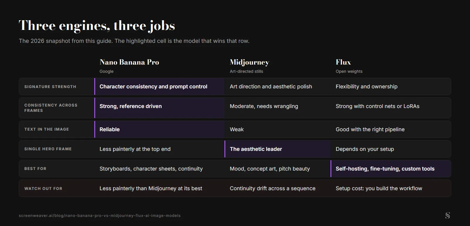Image resolution: width=470 pixels, height=226 pixels.
Task: Select the "Open weights" subheading
Action: (x=349, y=71)
